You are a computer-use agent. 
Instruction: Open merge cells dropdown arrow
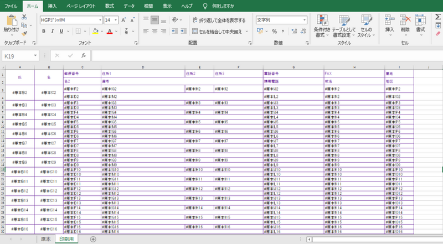(246, 32)
